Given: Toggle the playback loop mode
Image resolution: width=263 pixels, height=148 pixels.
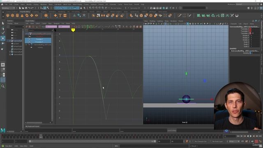Looking at the screenshot, I should click(x=242, y=141).
